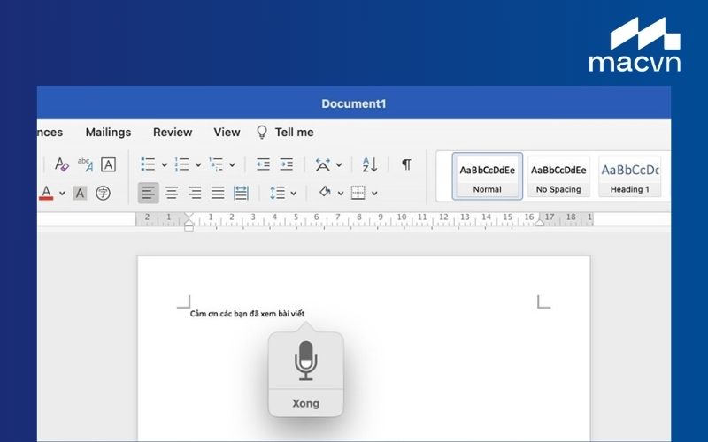Increase paragraph indent
The height and width of the screenshot is (442, 708).
coord(286,164)
